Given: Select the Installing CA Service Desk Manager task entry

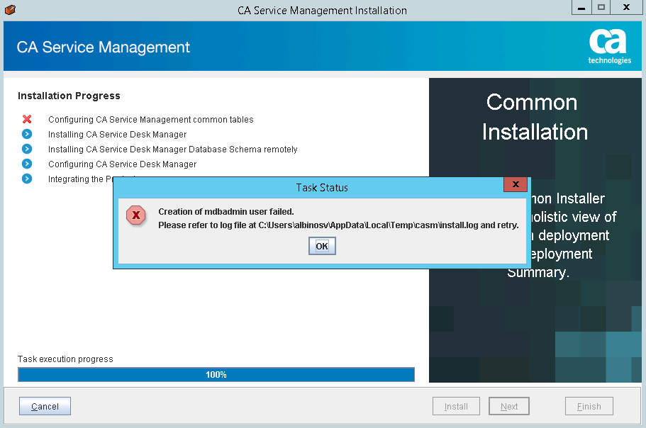Looking at the screenshot, I should tap(116, 134).
